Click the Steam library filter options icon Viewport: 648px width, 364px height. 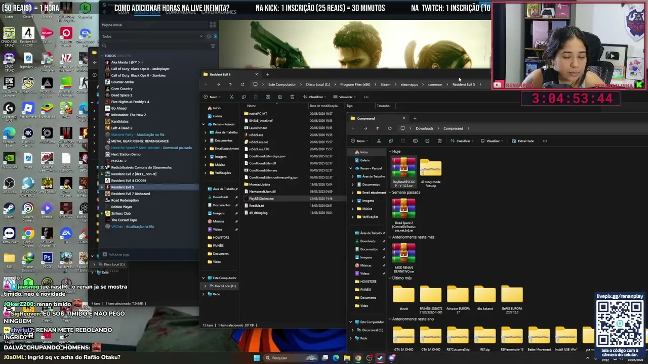pos(213,45)
